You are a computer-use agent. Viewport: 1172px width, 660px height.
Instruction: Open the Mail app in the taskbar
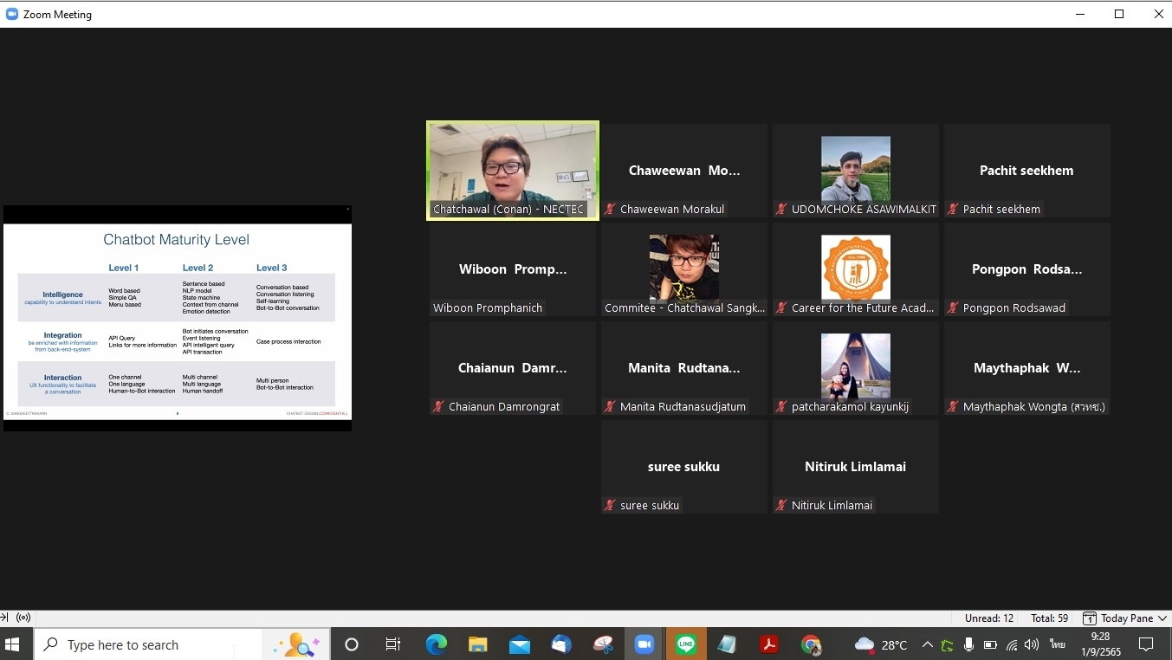520,644
